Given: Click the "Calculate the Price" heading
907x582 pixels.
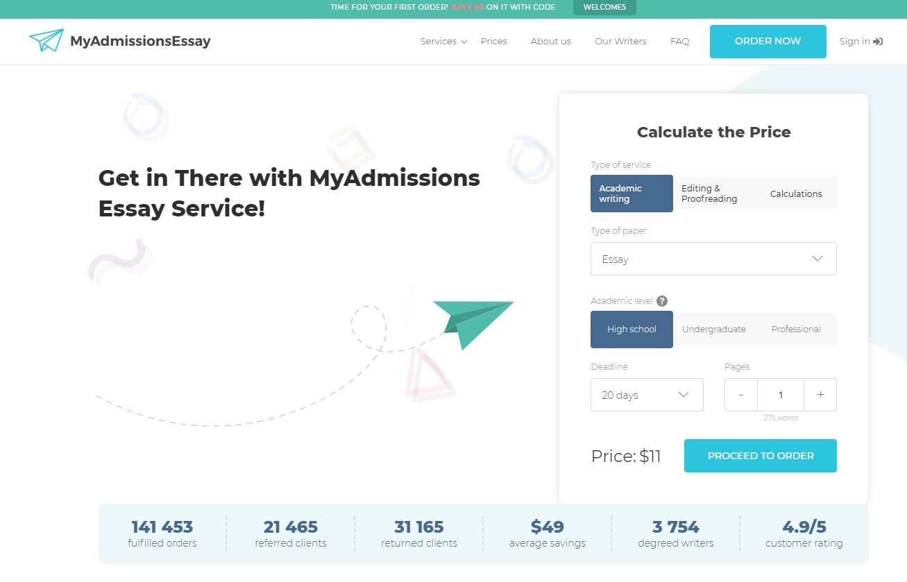Looking at the screenshot, I should (x=714, y=132).
